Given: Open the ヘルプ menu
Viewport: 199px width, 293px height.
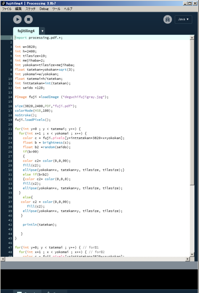Looking at the screenshot, I should coord(68,9).
